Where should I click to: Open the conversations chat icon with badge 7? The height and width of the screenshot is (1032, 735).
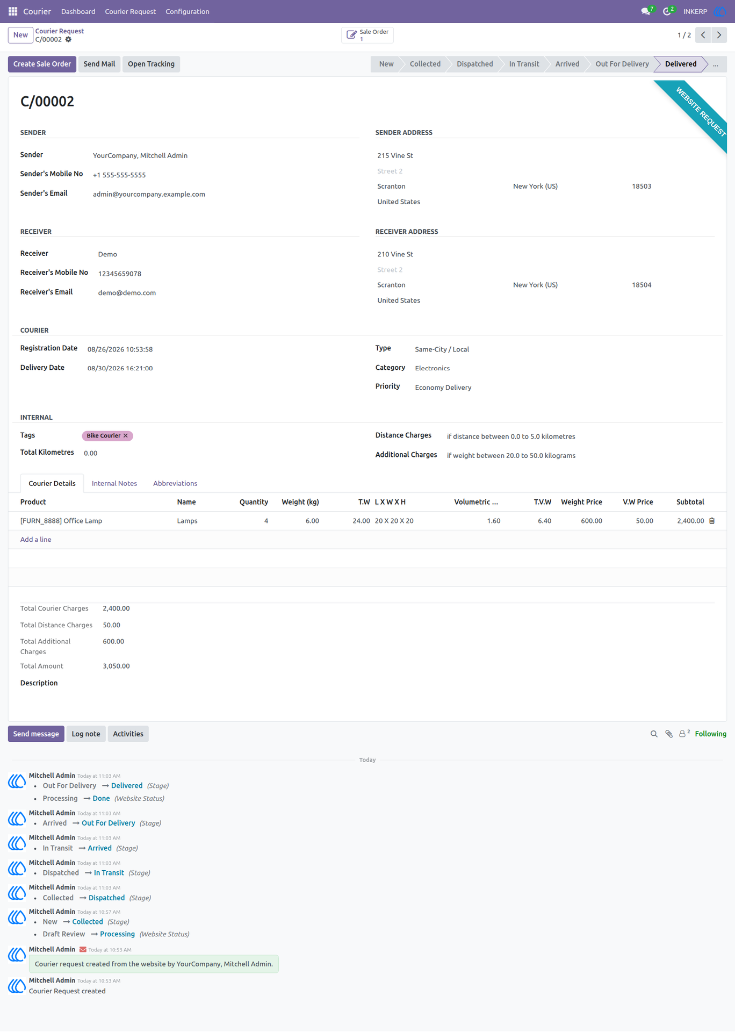tap(646, 11)
